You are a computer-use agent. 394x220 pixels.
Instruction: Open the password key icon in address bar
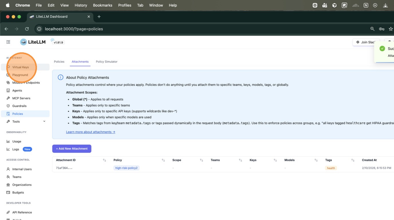(x=382, y=29)
